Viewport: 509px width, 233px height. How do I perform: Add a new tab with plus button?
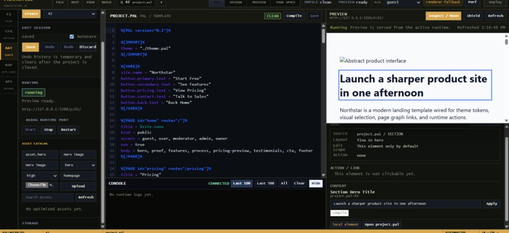tap(161, 3)
